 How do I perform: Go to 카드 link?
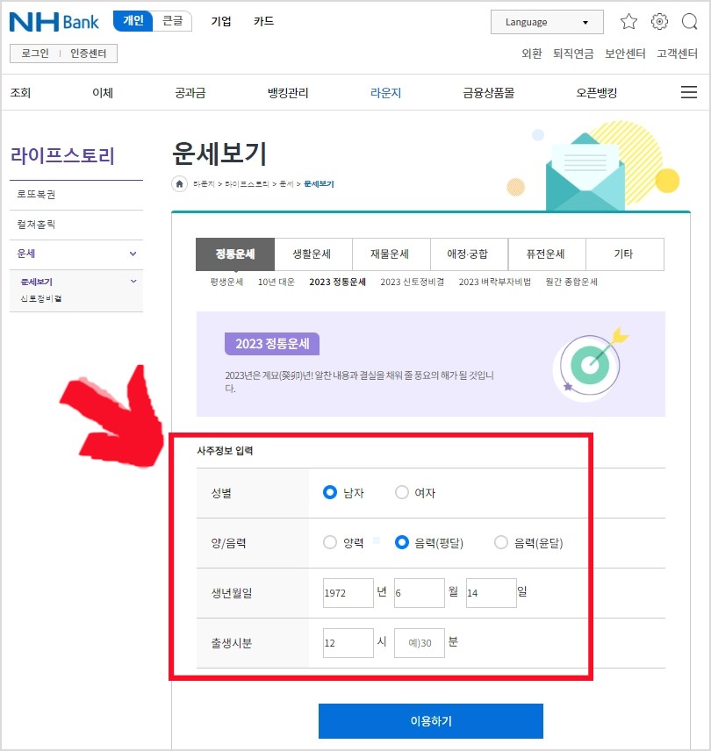pyautogui.click(x=263, y=21)
